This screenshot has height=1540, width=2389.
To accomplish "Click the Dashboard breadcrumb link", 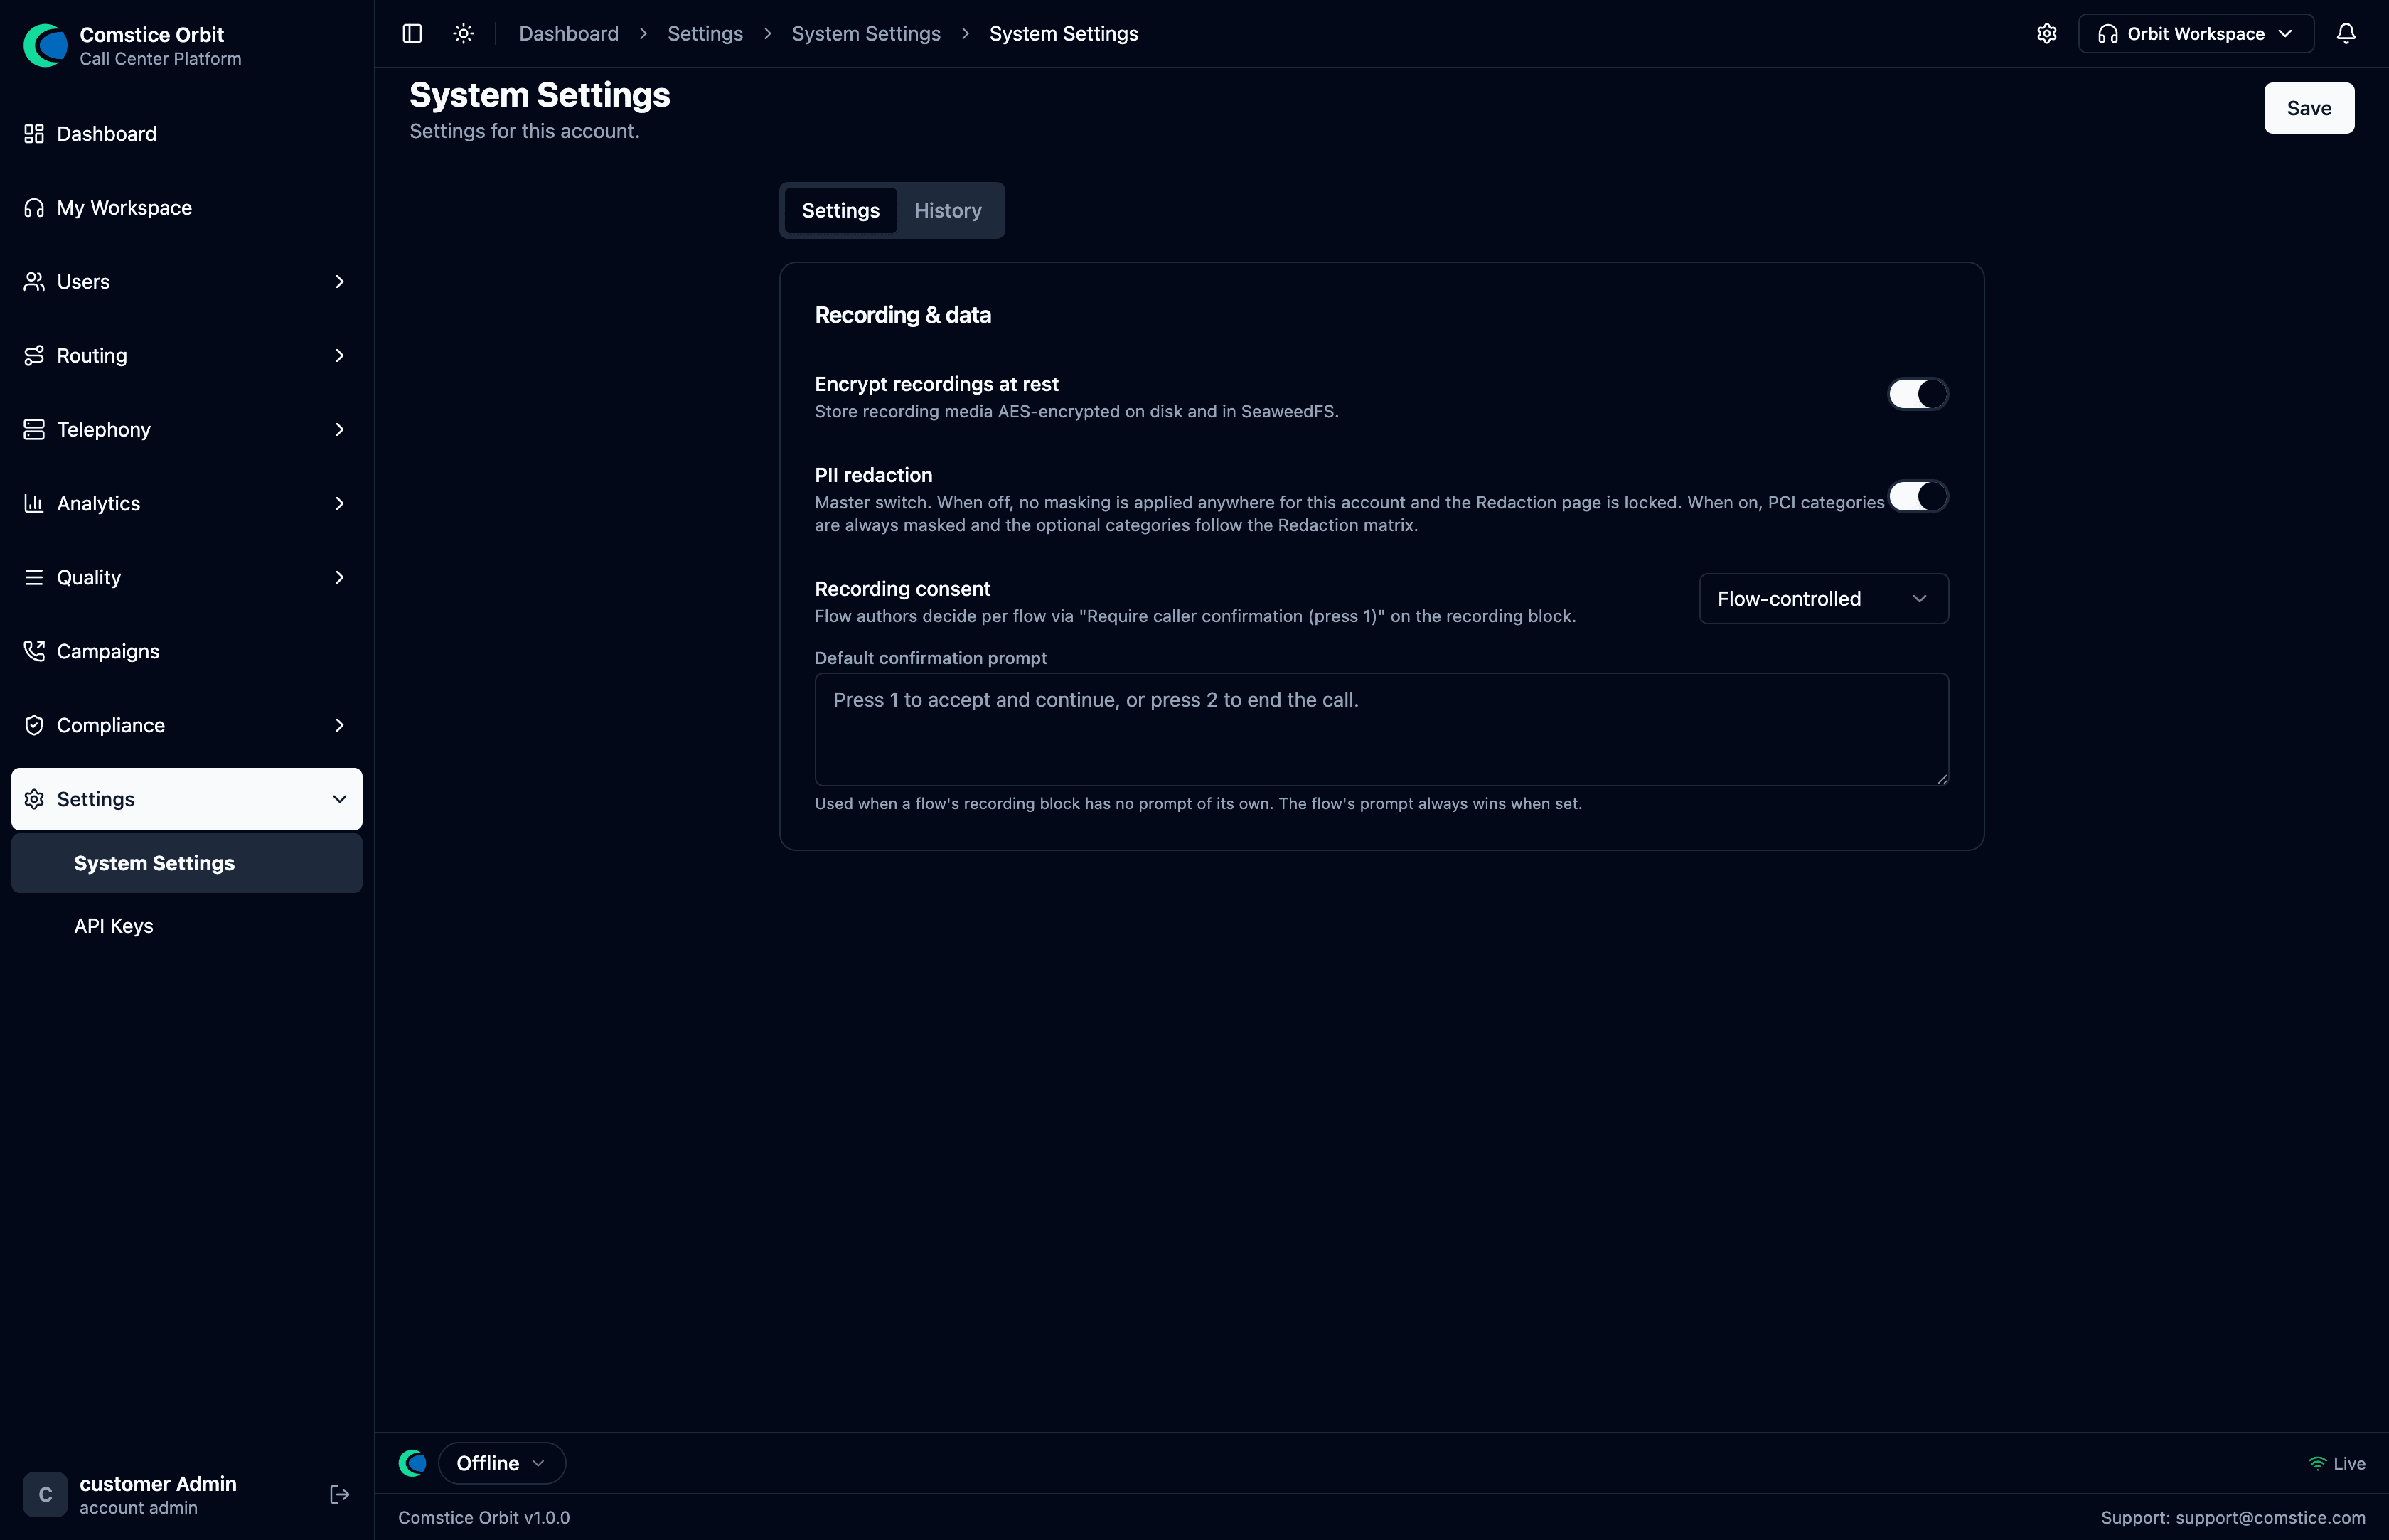I will [568, 34].
